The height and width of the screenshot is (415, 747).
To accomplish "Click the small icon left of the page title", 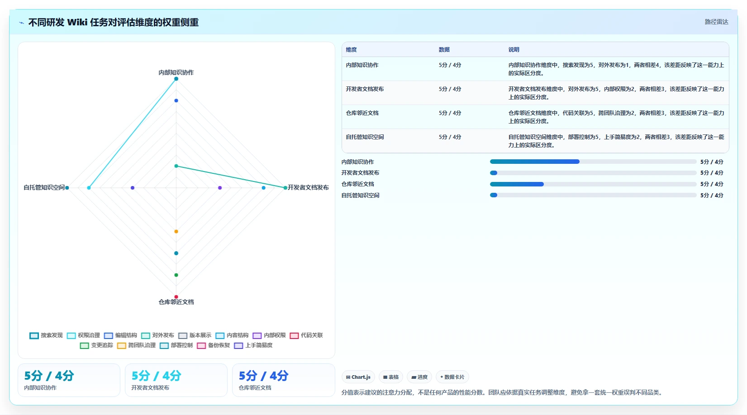I will (x=21, y=23).
